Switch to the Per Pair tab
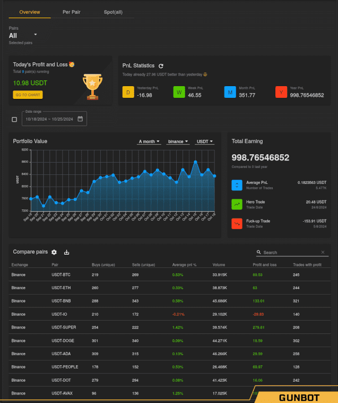The height and width of the screenshot is (403, 338). click(x=72, y=12)
